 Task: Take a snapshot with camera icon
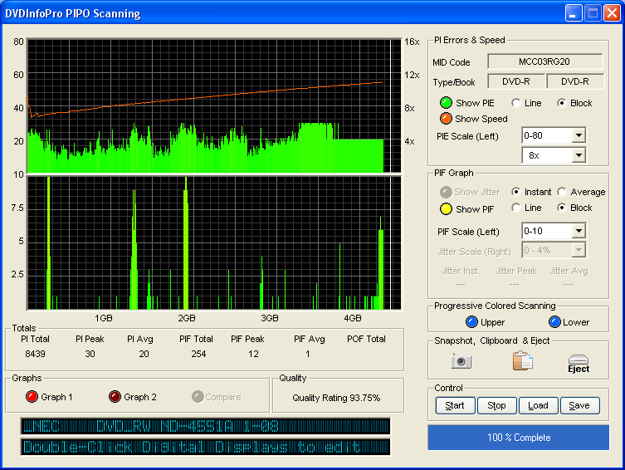461,361
